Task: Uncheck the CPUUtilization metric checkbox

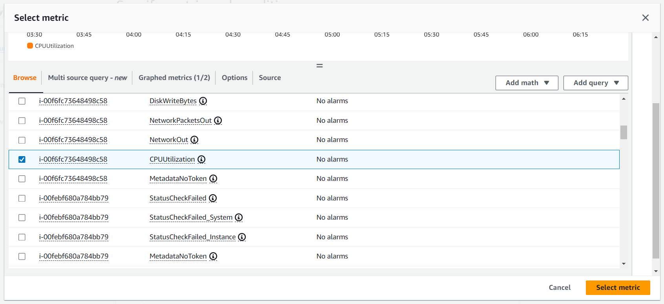Action: coord(22,160)
